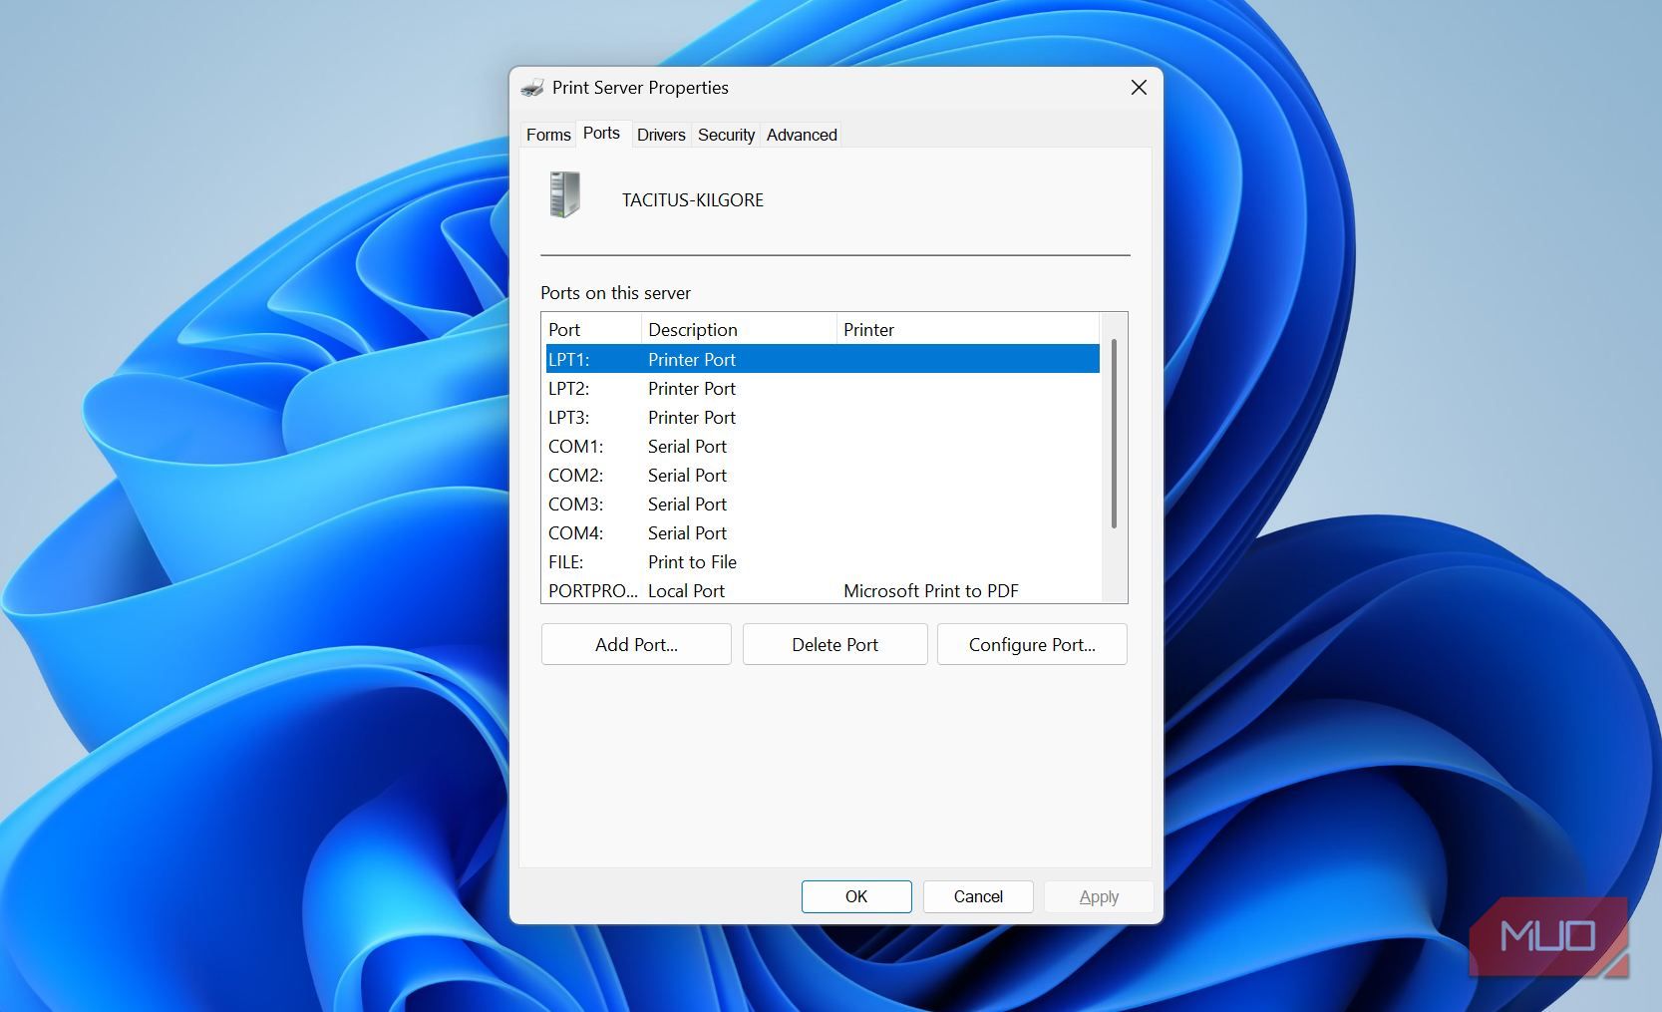Select the FILE: port row

[x=823, y=561]
